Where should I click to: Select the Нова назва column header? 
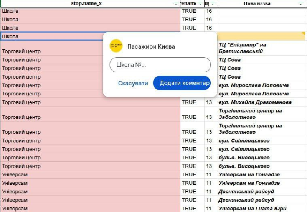(x=257, y=3)
